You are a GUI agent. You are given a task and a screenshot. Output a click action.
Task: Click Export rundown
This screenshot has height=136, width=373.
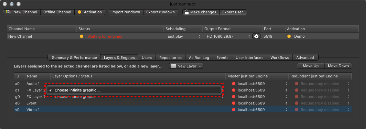161,12
